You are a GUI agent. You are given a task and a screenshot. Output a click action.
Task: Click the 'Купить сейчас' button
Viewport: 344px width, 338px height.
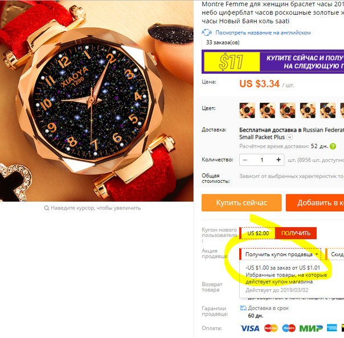pos(241,203)
